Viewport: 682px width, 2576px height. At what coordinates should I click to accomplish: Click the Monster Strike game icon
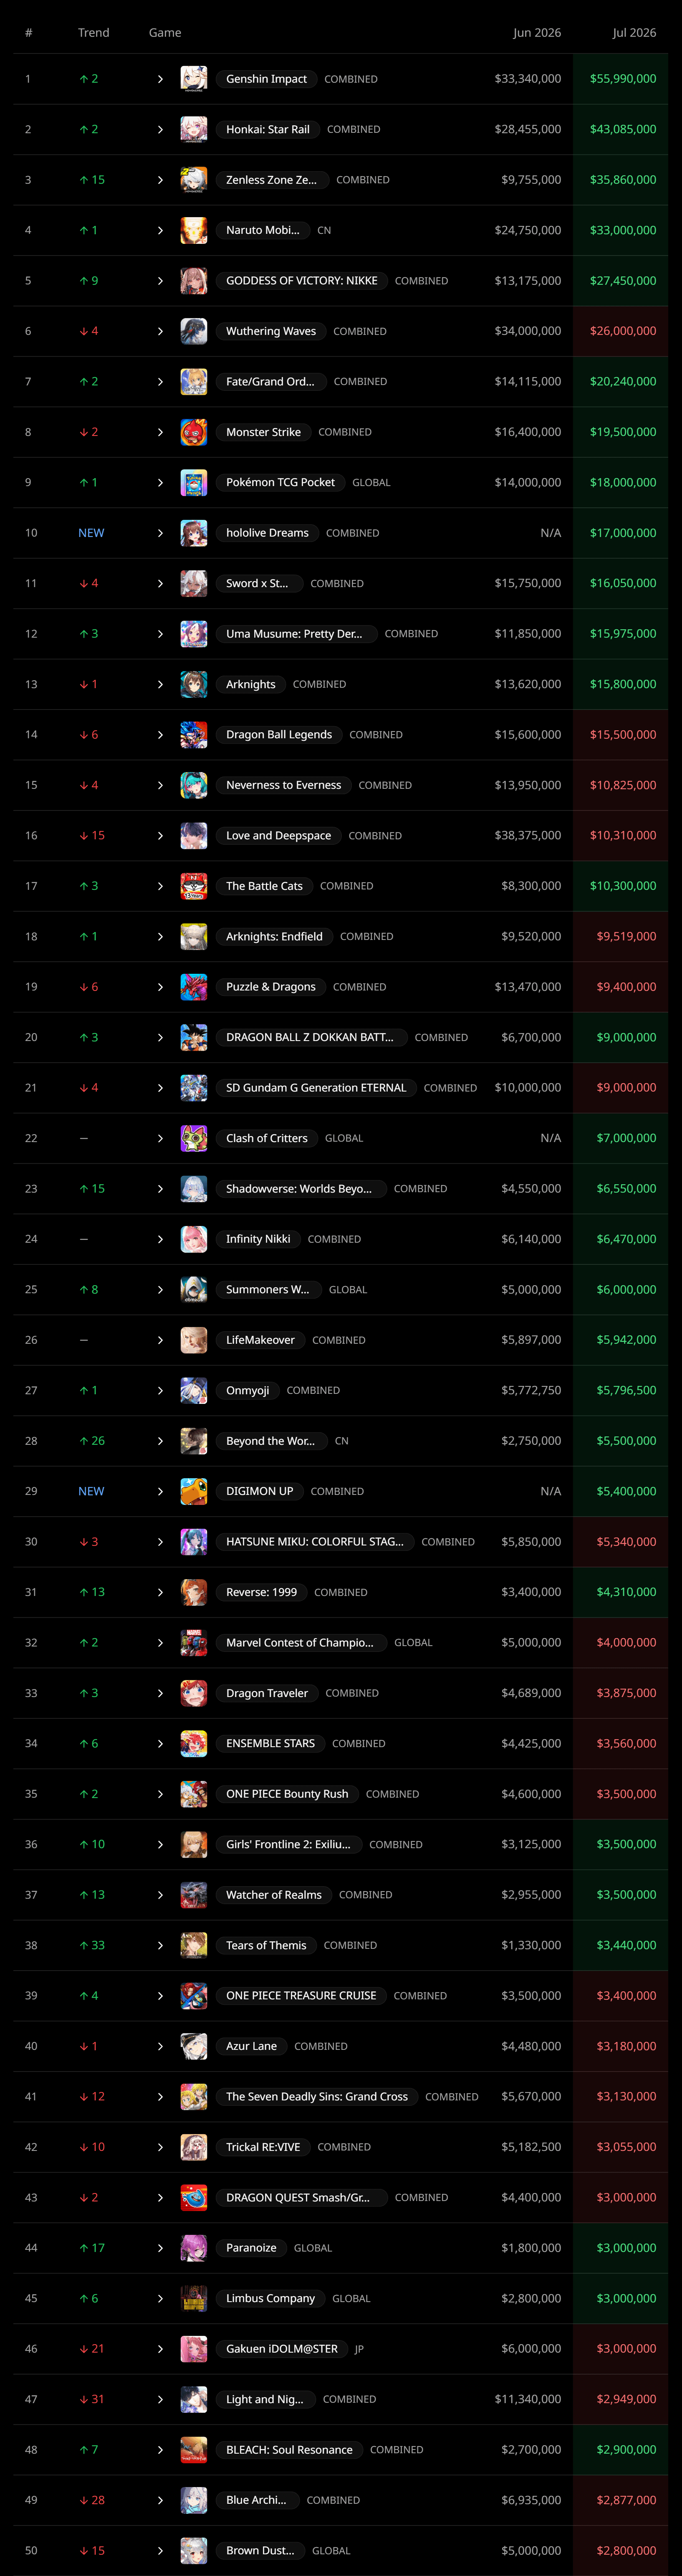click(194, 432)
